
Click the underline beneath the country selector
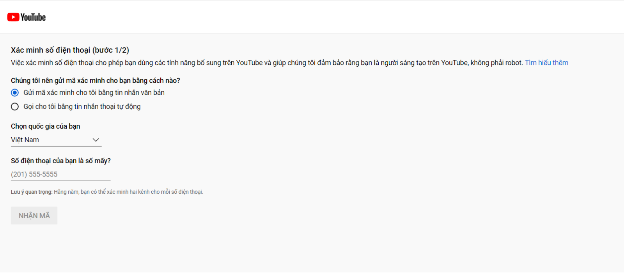coord(56,147)
